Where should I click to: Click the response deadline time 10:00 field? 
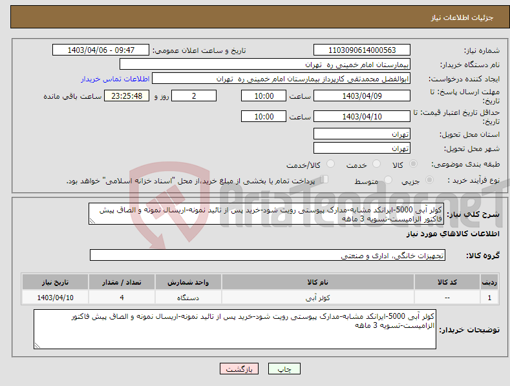click(264, 96)
